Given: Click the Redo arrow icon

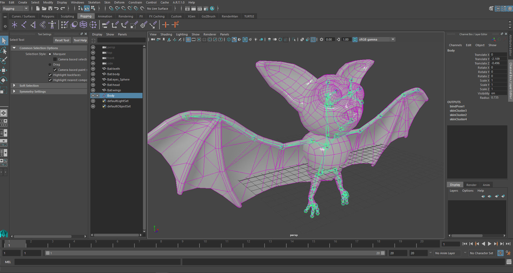Looking at the screenshot, I should (63, 9).
